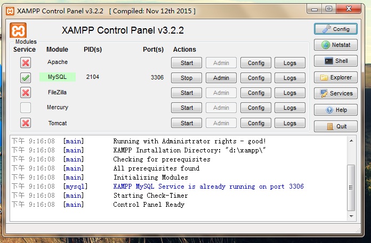Click the highlighted MySQL module name
The height and width of the screenshot is (243, 371).
58,77
